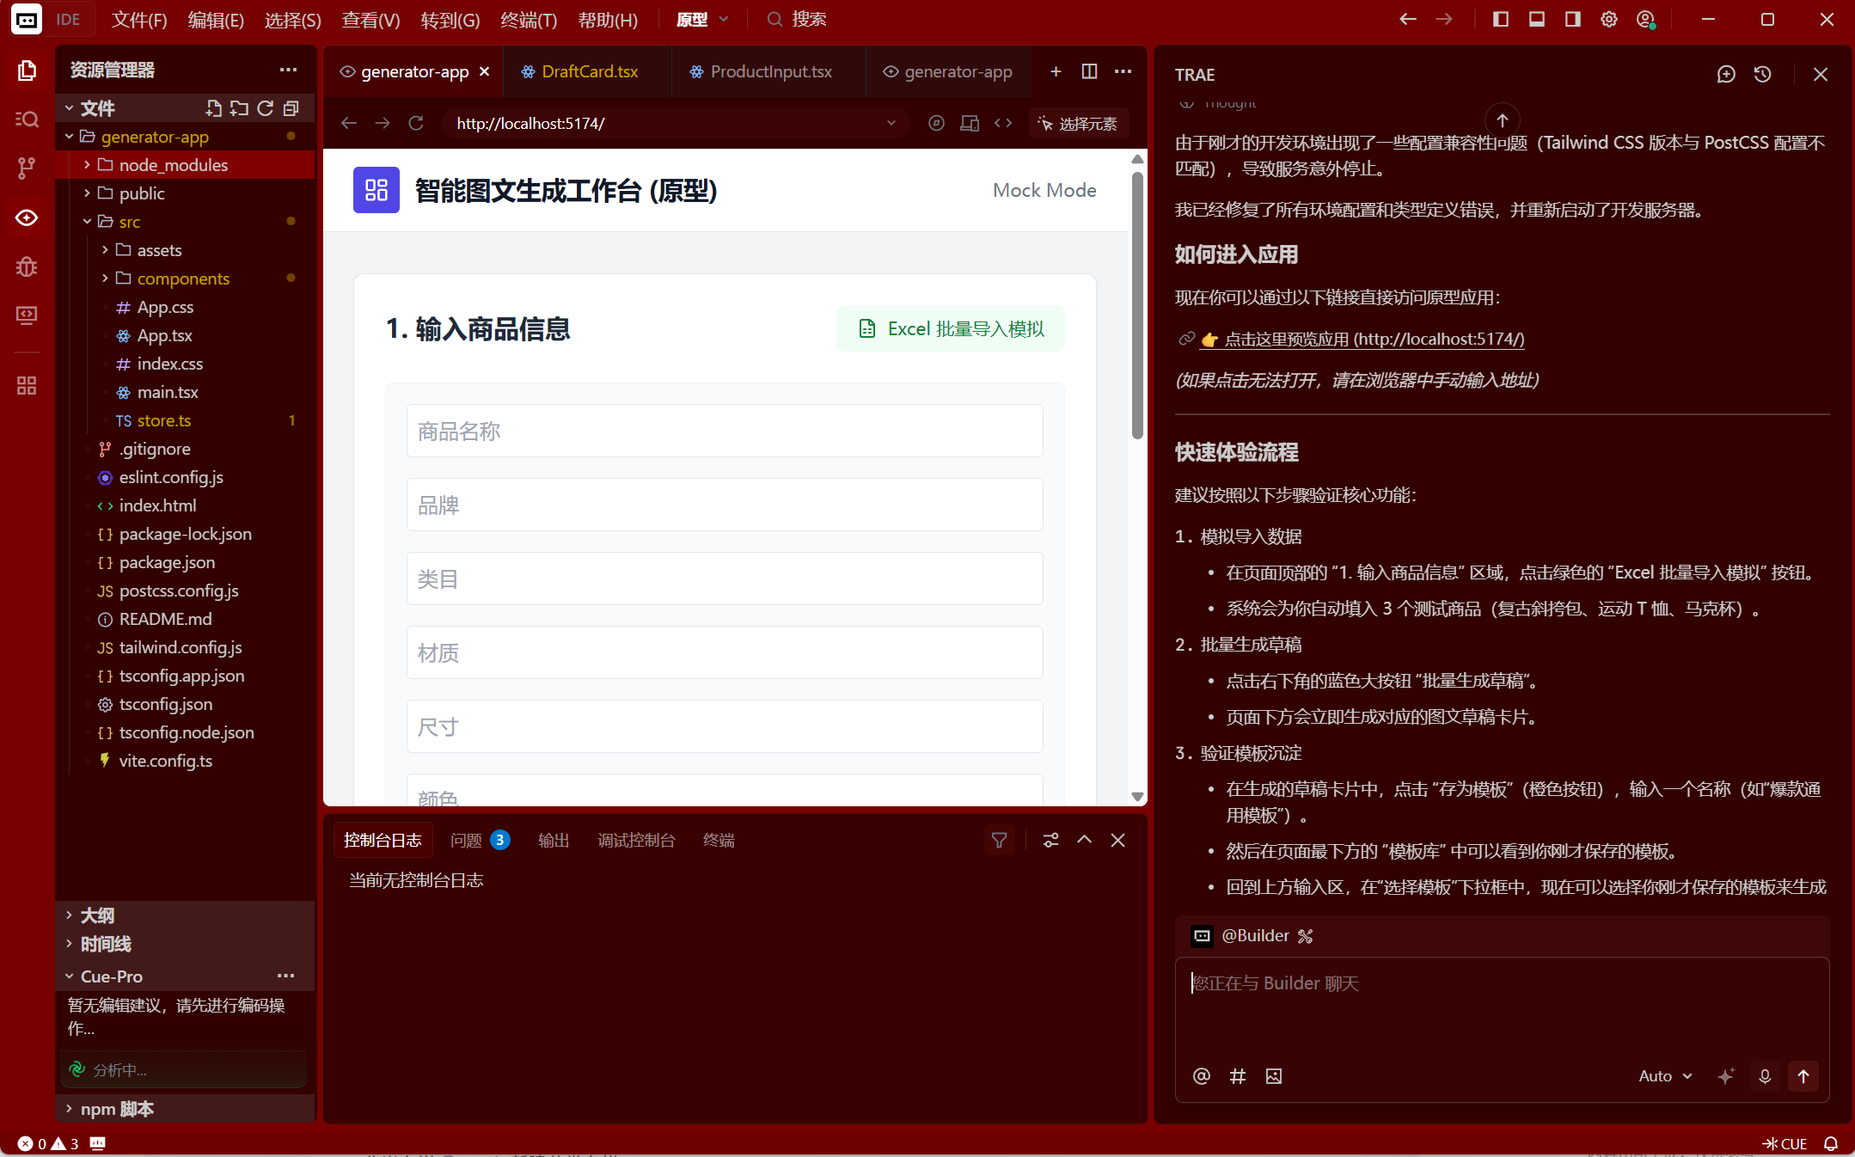
Task: Click the 商品名称 input field
Action: pyautogui.click(x=724, y=432)
